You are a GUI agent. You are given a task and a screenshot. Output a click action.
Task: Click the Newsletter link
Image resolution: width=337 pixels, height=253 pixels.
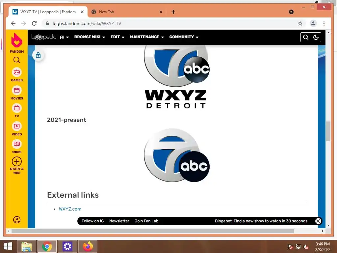119,221
